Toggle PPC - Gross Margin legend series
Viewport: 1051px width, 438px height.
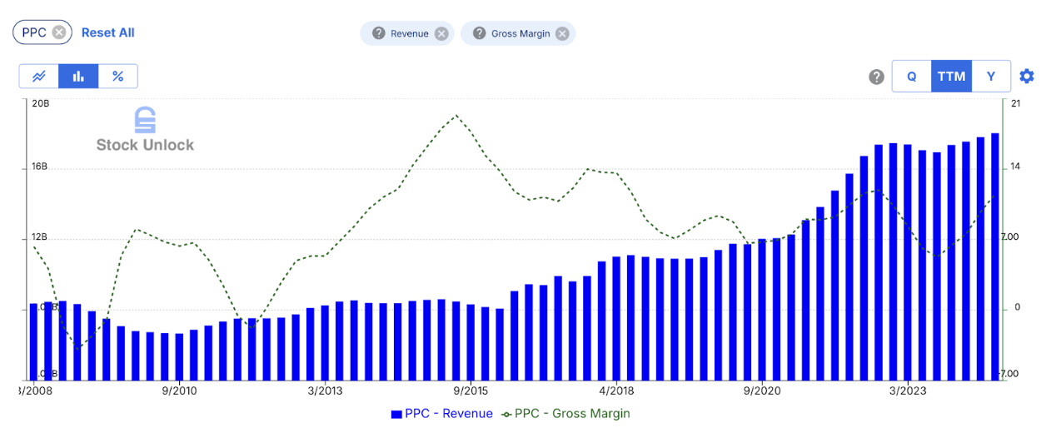pos(571,414)
